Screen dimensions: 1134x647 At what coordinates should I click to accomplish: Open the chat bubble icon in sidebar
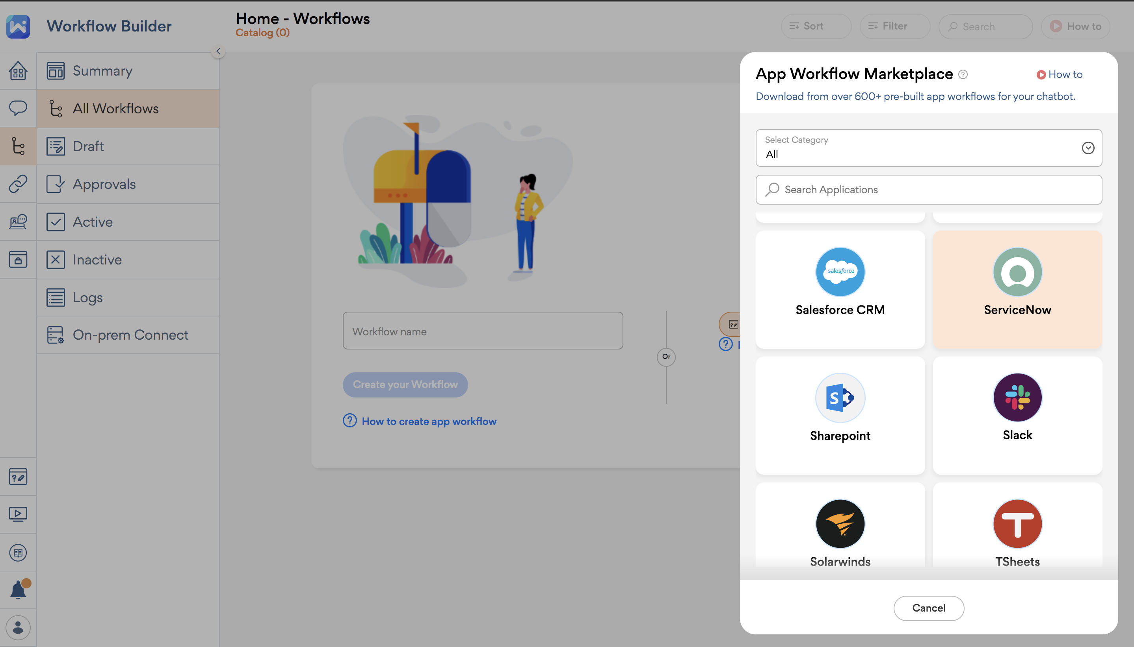(x=18, y=108)
